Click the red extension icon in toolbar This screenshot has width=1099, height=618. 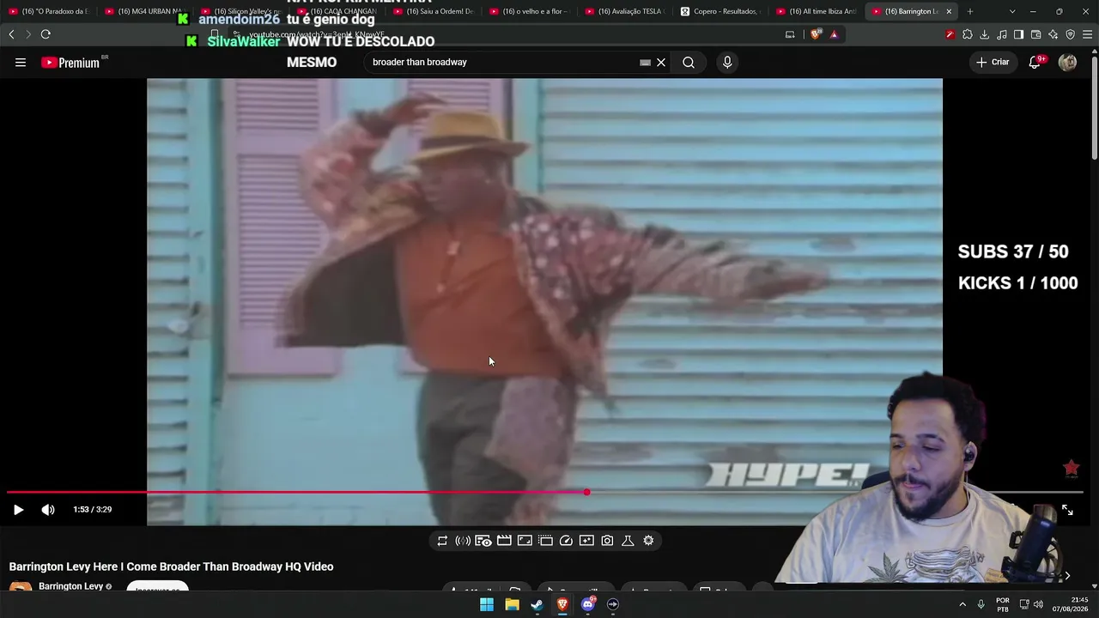(950, 34)
